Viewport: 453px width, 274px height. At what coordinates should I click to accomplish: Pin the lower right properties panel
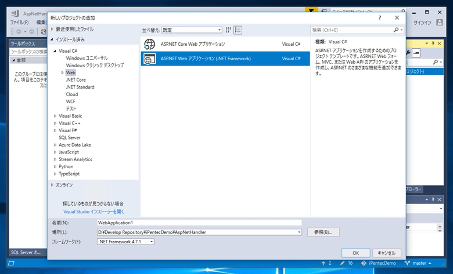(x=433, y=199)
